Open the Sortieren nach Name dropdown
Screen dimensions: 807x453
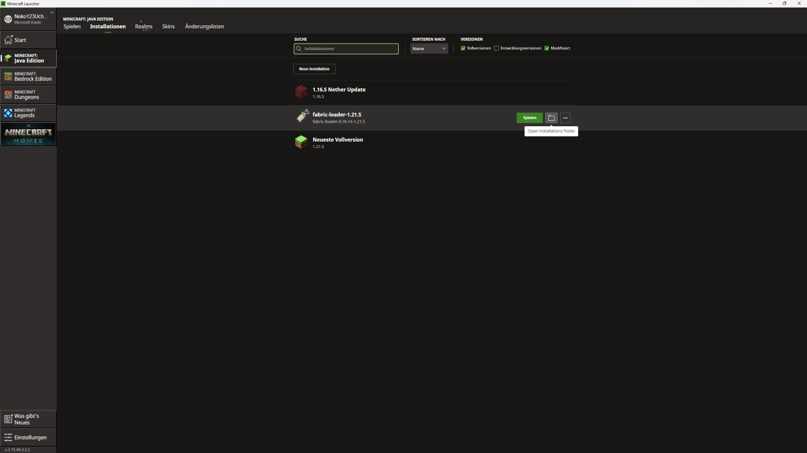[x=429, y=48]
